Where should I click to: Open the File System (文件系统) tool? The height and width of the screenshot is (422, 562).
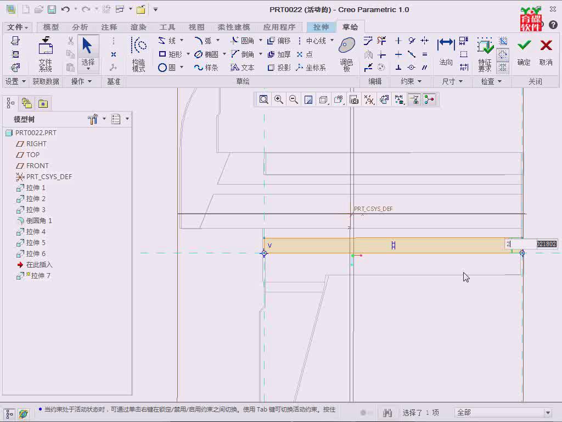click(x=46, y=54)
